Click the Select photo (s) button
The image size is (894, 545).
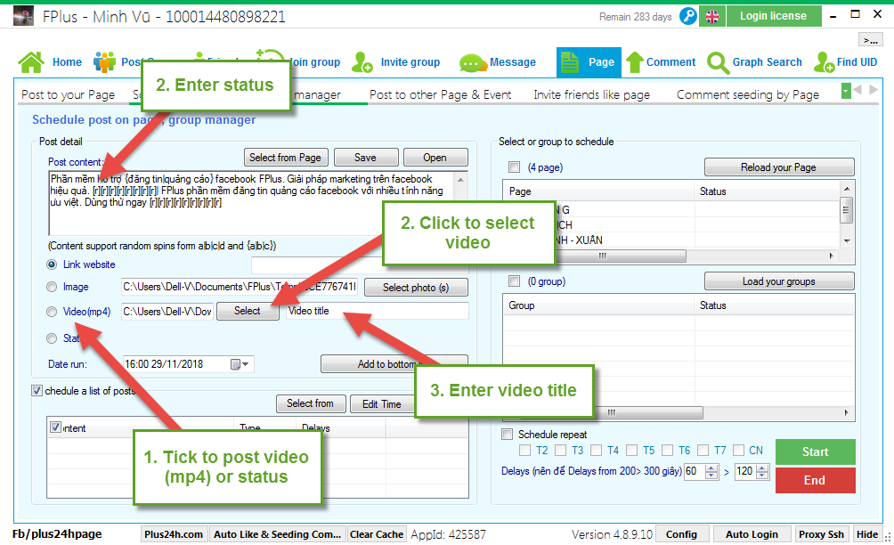[416, 288]
